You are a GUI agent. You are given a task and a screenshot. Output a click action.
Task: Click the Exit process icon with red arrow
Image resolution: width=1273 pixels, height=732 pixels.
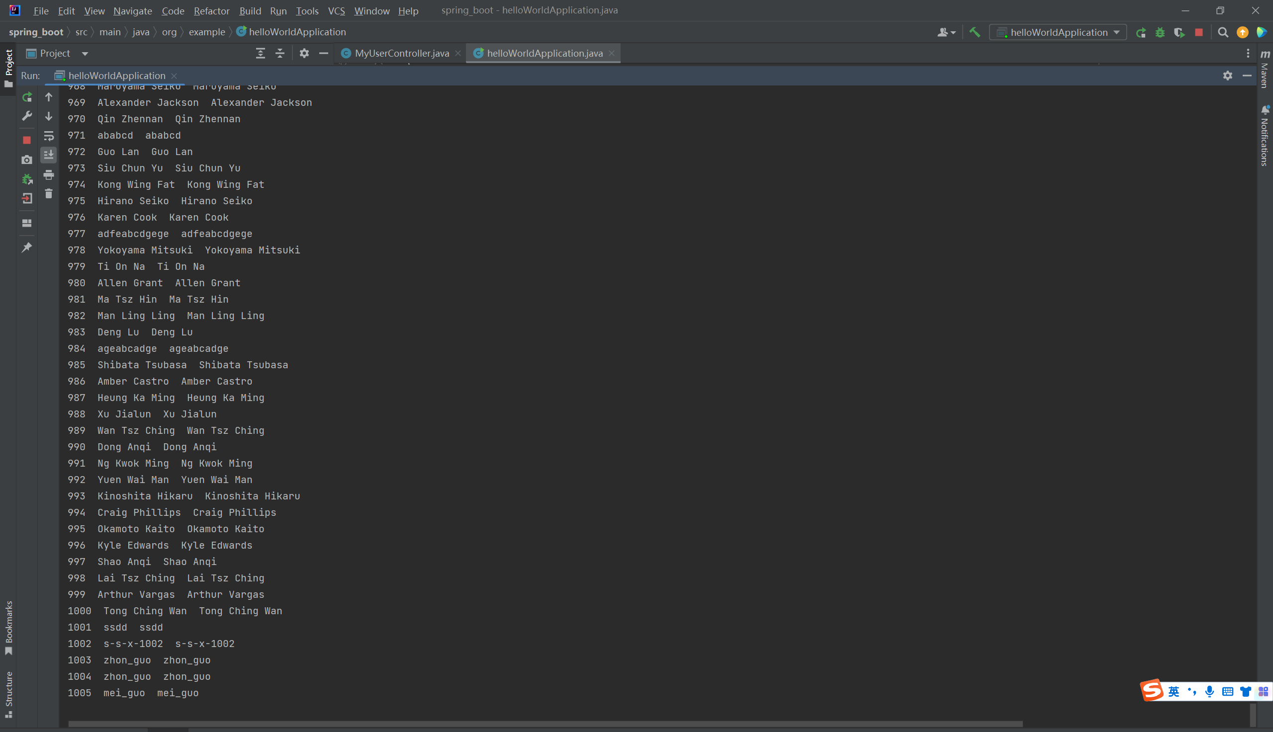27,199
